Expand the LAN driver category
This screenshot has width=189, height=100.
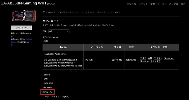(x=45, y=79)
